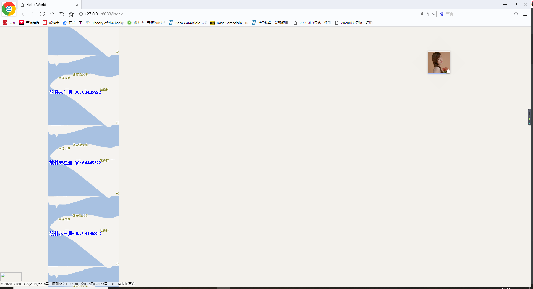
Task: Click the Baidu paw icon in search box
Action: tap(441, 14)
